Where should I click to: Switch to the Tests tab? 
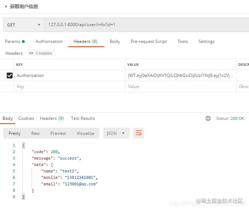click(183, 41)
